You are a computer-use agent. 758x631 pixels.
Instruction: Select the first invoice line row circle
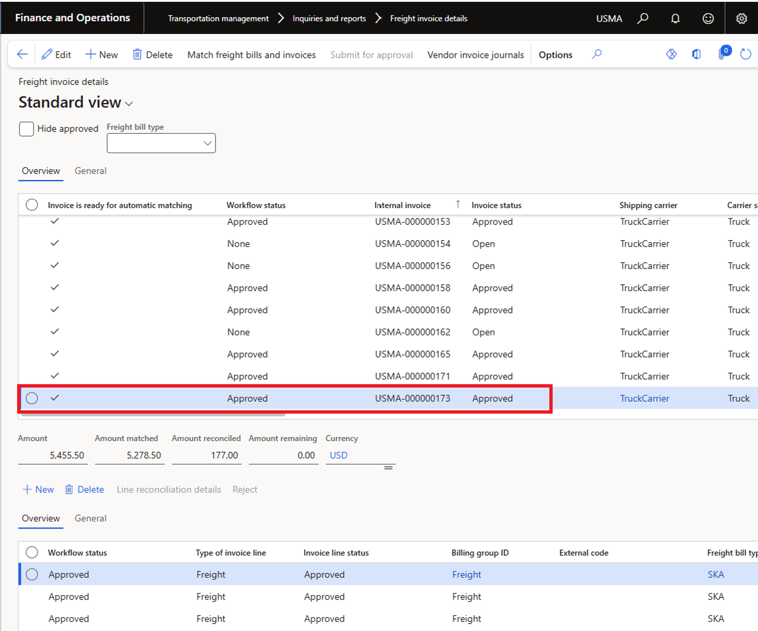32,575
